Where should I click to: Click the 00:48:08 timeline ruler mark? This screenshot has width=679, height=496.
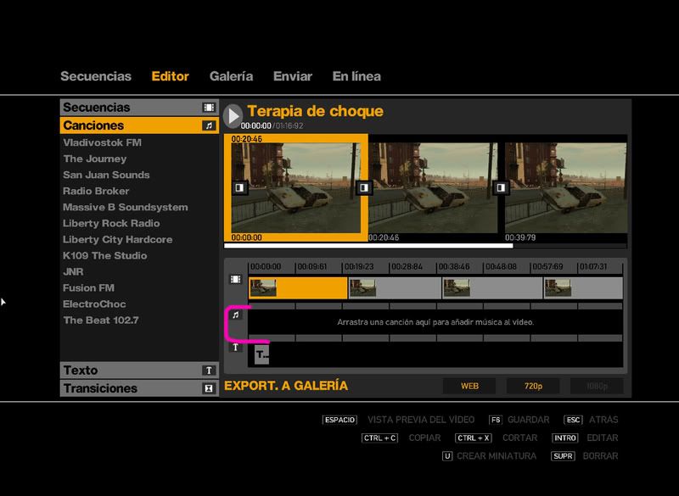[x=501, y=267]
